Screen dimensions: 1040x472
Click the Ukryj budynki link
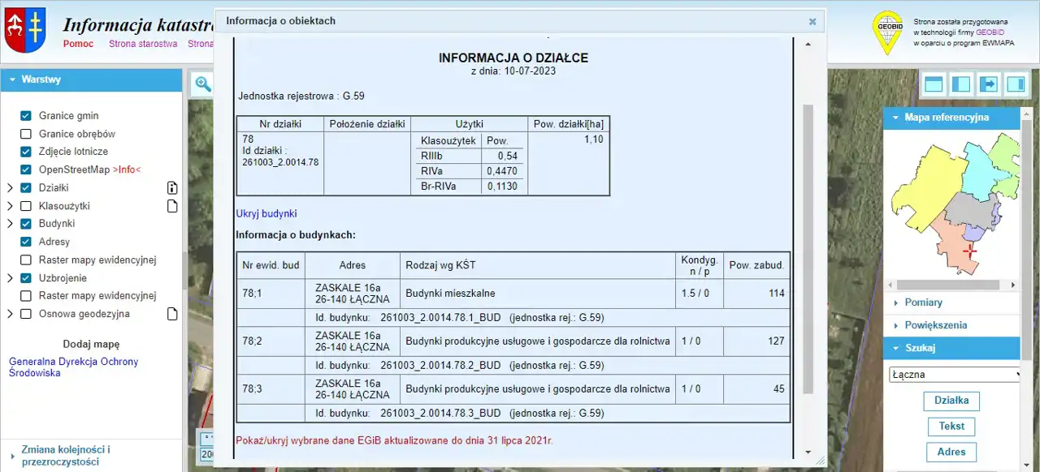[x=266, y=214]
